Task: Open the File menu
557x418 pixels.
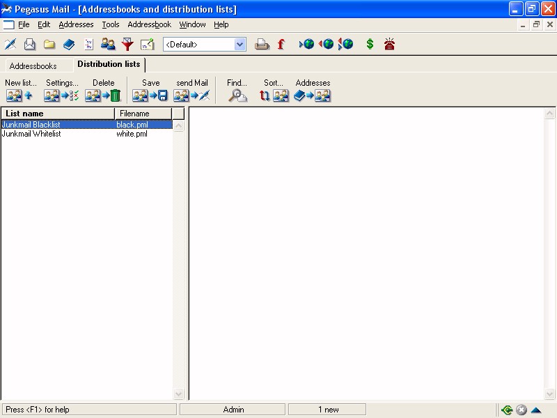Action: (x=24, y=24)
